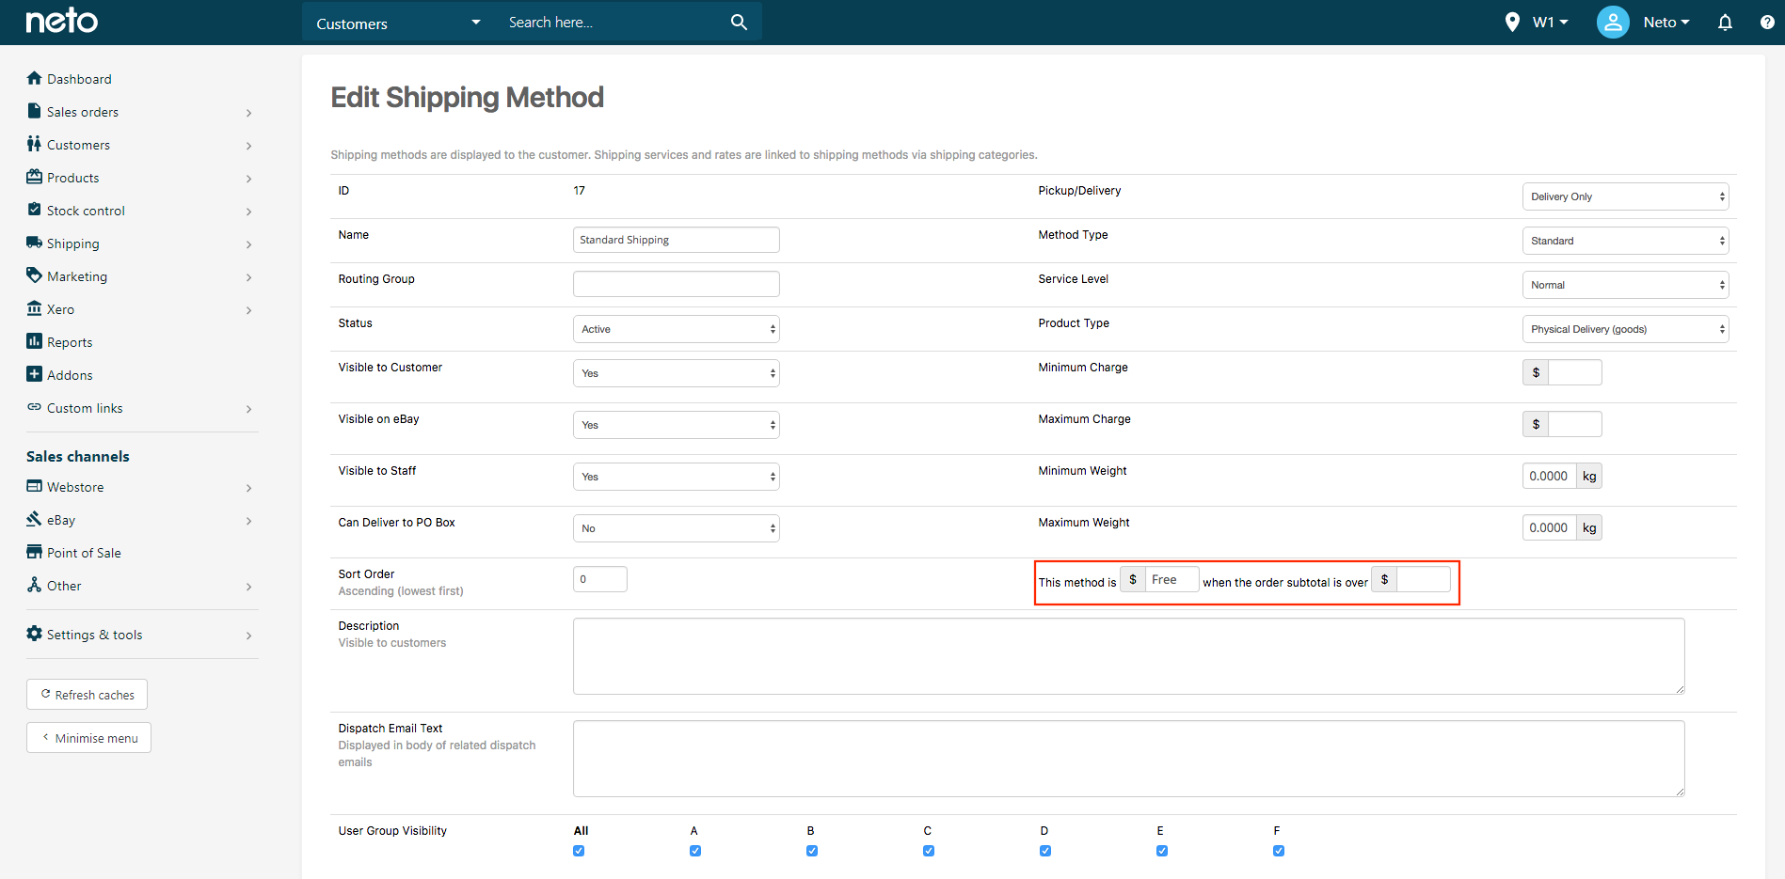The width and height of the screenshot is (1785, 879).
Task: Click the Webstore window icon
Action: point(35,486)
